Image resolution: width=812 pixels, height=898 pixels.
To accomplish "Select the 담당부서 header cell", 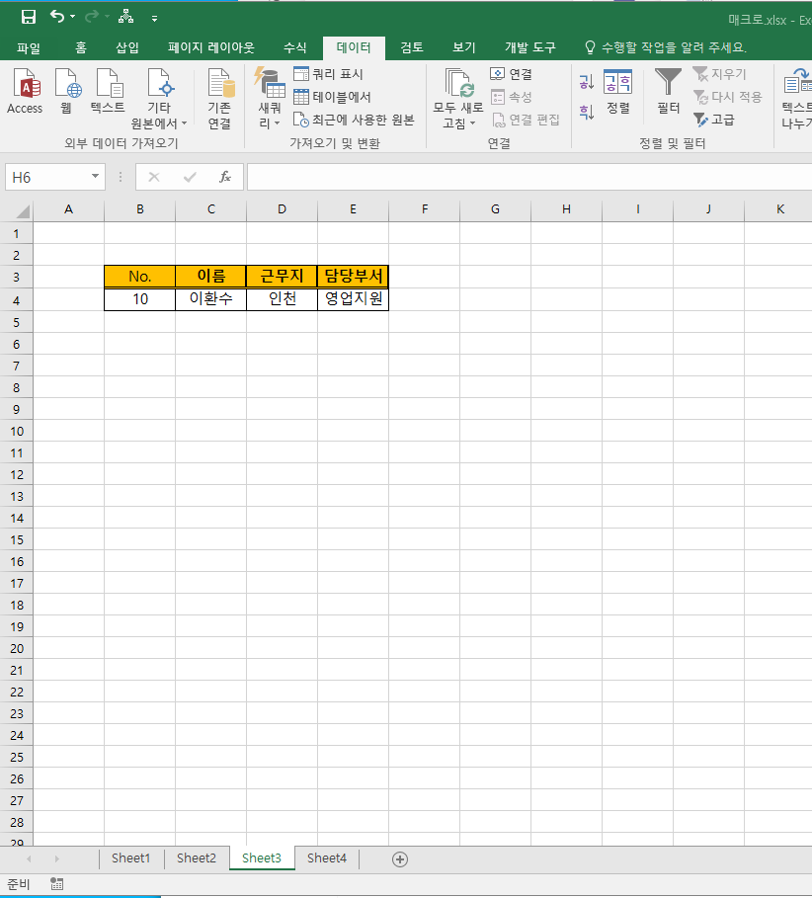I will (x=354, y=276).
